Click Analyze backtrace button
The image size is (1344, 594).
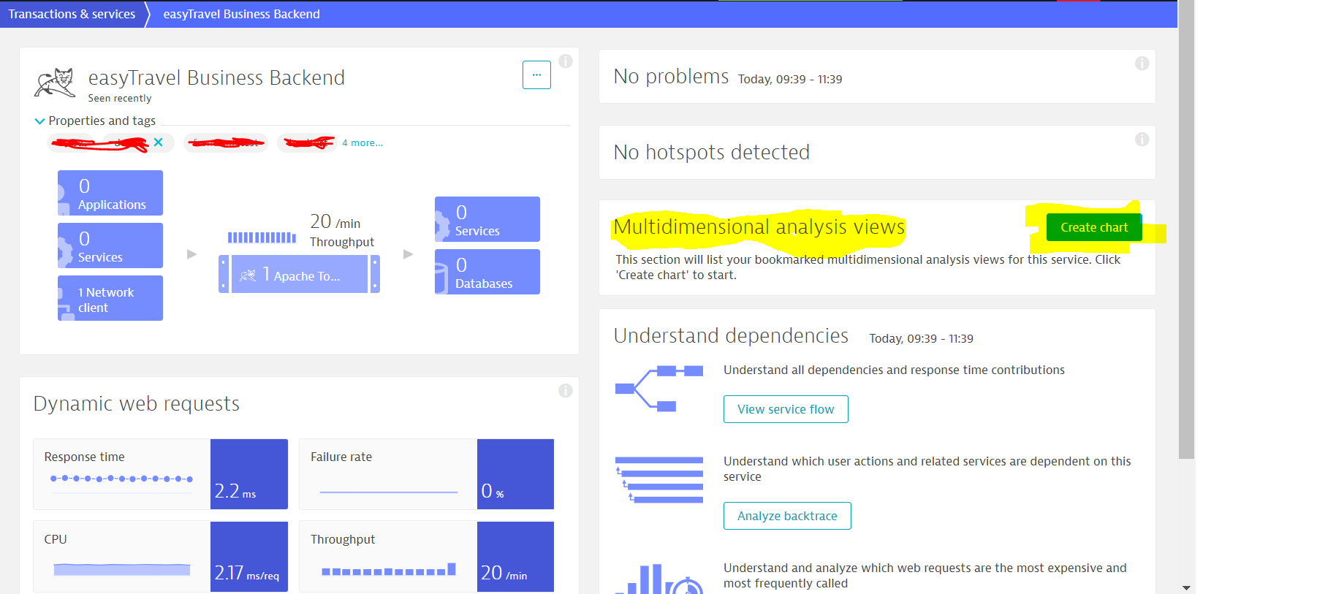[786, 516]
